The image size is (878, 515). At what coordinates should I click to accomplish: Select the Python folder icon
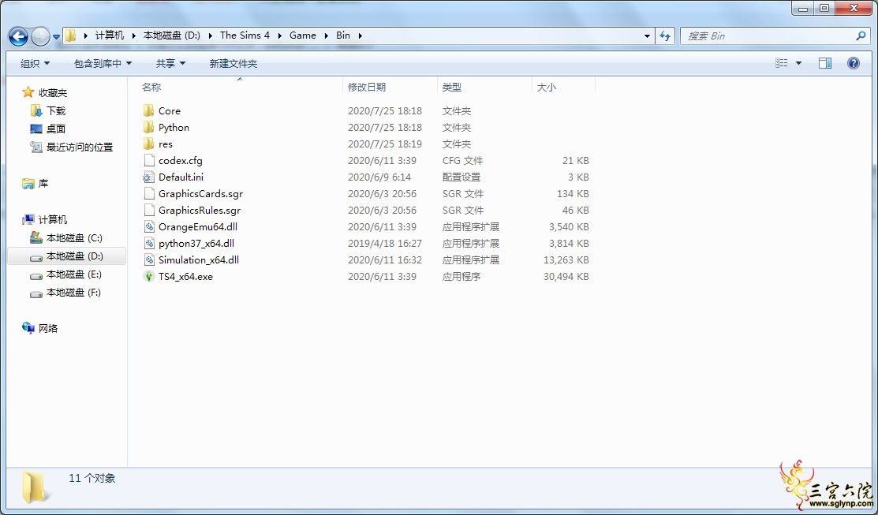148,128
